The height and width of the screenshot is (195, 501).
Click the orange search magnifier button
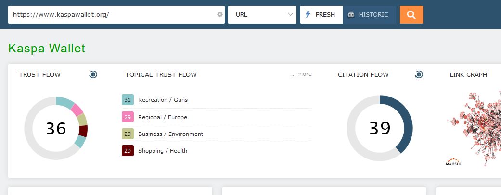tap(411, 14)
